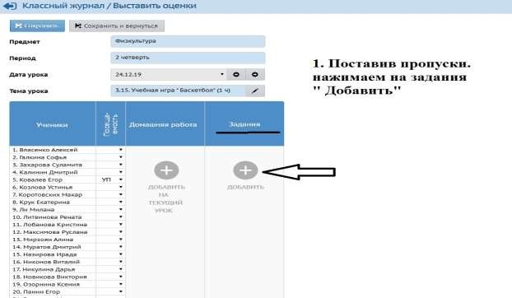Select student 3. Захарова Суламита

tap(47, 165)
